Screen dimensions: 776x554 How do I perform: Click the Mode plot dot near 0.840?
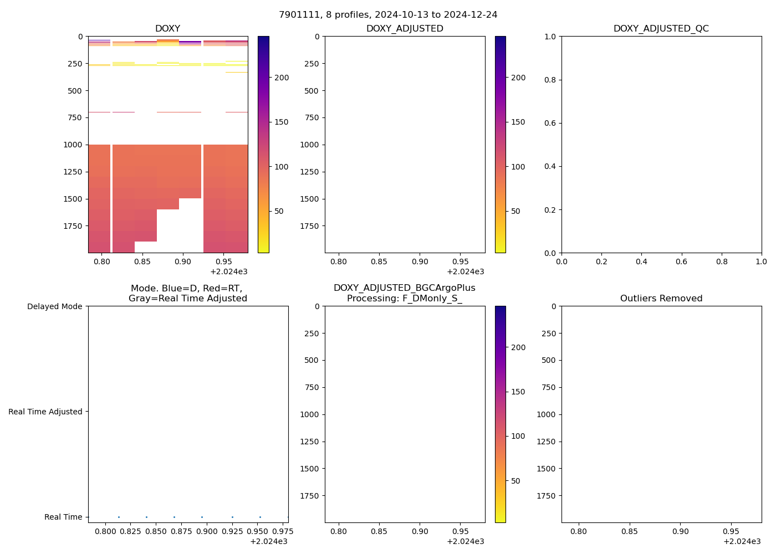click(146, 517)
